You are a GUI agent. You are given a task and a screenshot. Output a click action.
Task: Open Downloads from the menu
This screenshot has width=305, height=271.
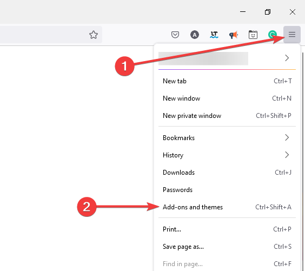click(x=227, y=173)
